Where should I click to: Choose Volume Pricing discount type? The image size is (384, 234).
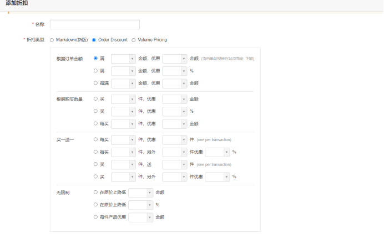(x=133, y=40)
